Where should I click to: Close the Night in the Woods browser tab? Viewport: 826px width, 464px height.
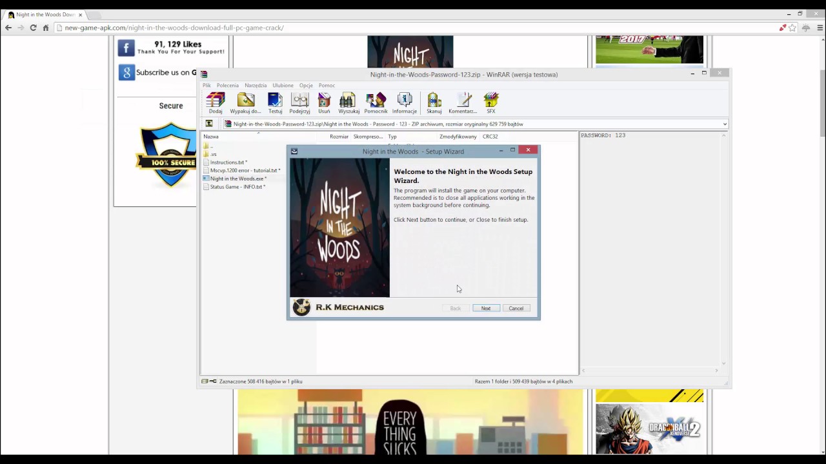point(80,15)
